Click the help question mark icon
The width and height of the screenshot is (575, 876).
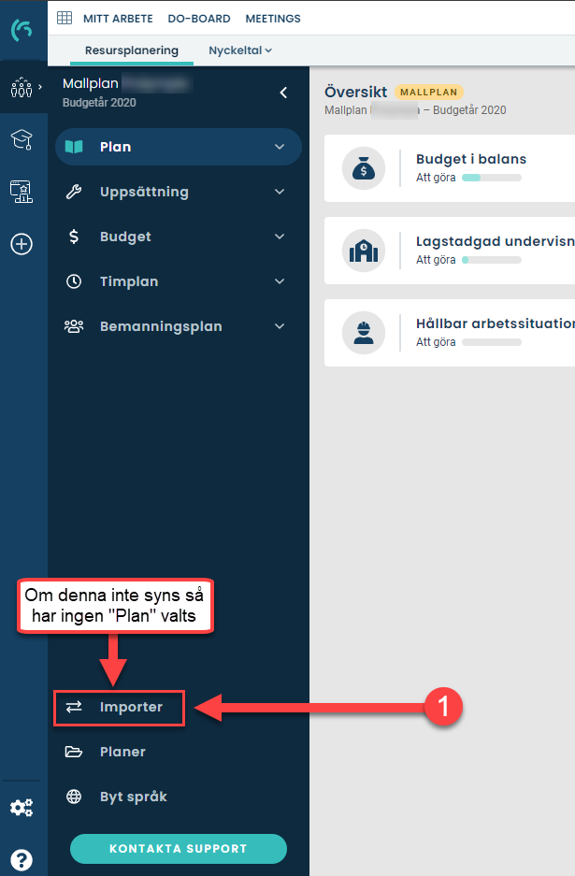tap(22, 859)
